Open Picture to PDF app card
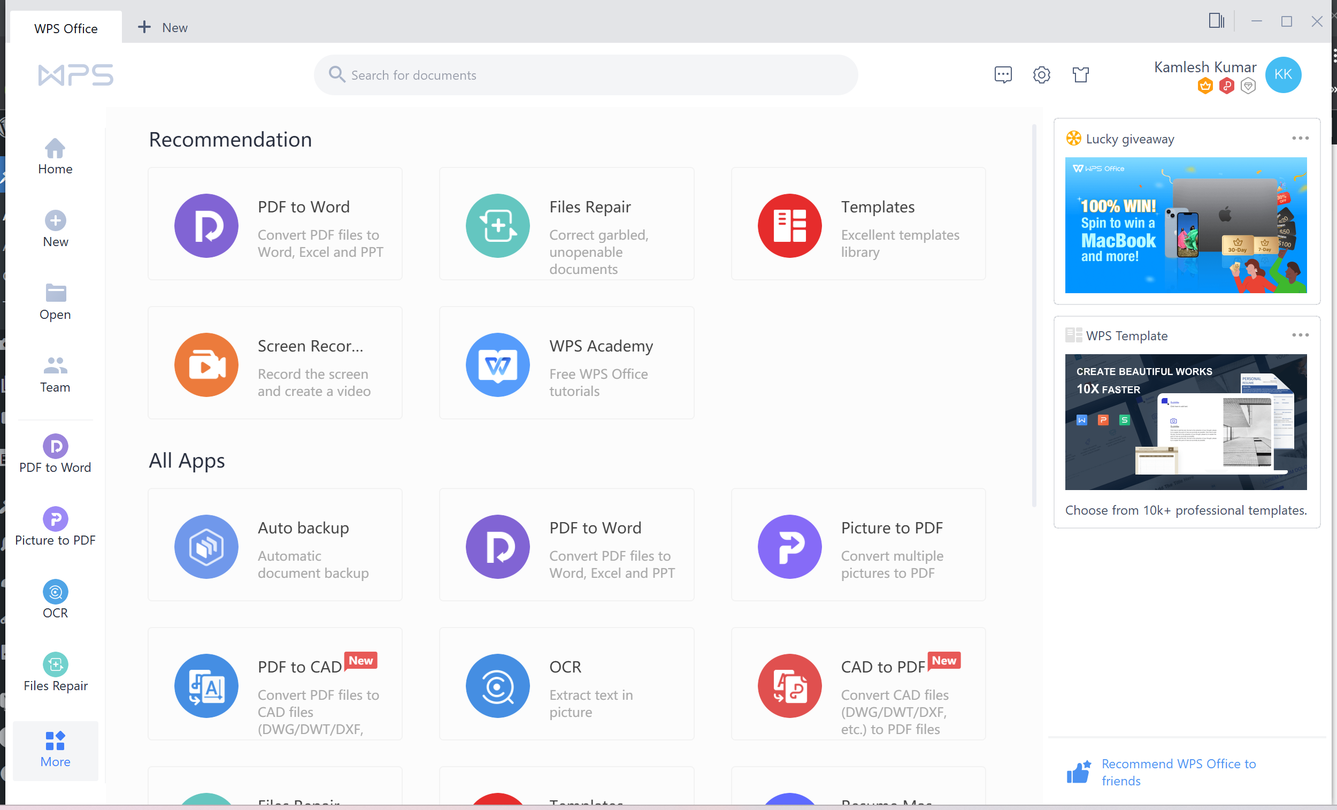Image resolution: width=1337 pixels, height=810 pixels. pyautogui.click(x=858, y=545)
